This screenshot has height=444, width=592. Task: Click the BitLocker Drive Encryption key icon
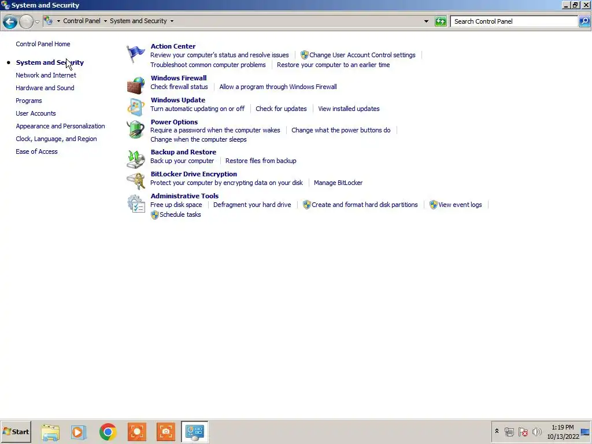135,181
